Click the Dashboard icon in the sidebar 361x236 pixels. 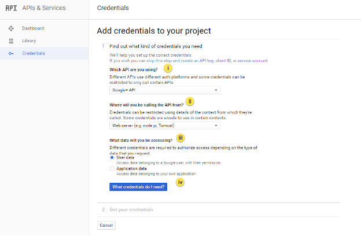(x=11, y=28)
